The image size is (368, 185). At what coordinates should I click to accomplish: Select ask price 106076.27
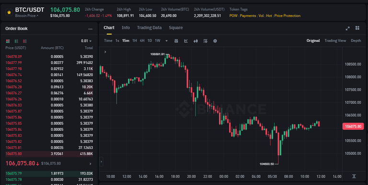[x=13, y=93]
